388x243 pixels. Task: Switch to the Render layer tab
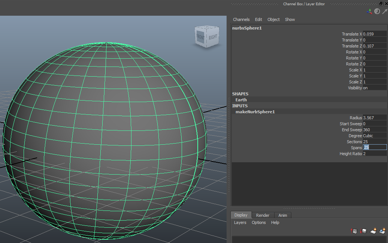pyautogui.click(x=263, y=215)
